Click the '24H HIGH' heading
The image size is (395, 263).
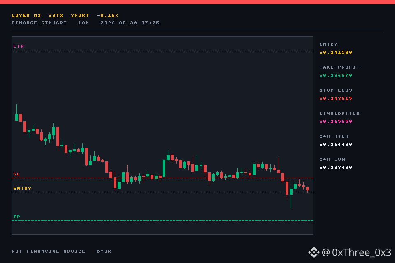(334, 136)
